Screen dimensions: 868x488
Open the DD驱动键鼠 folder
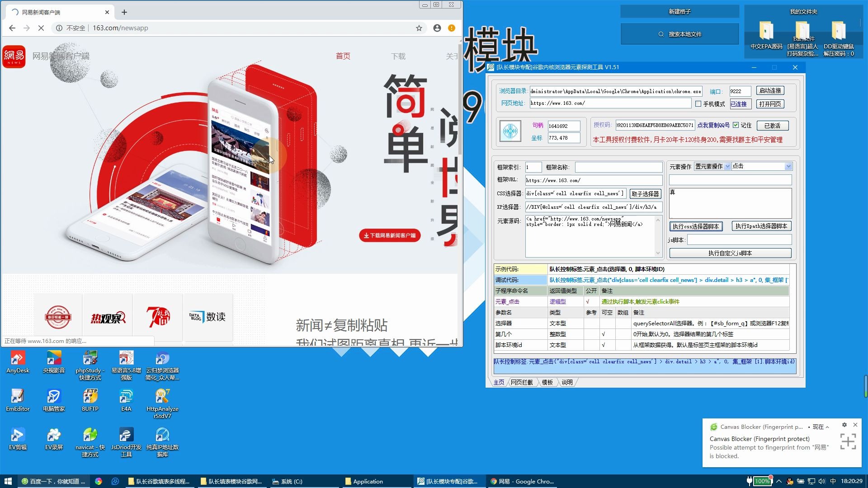[839, 38]
